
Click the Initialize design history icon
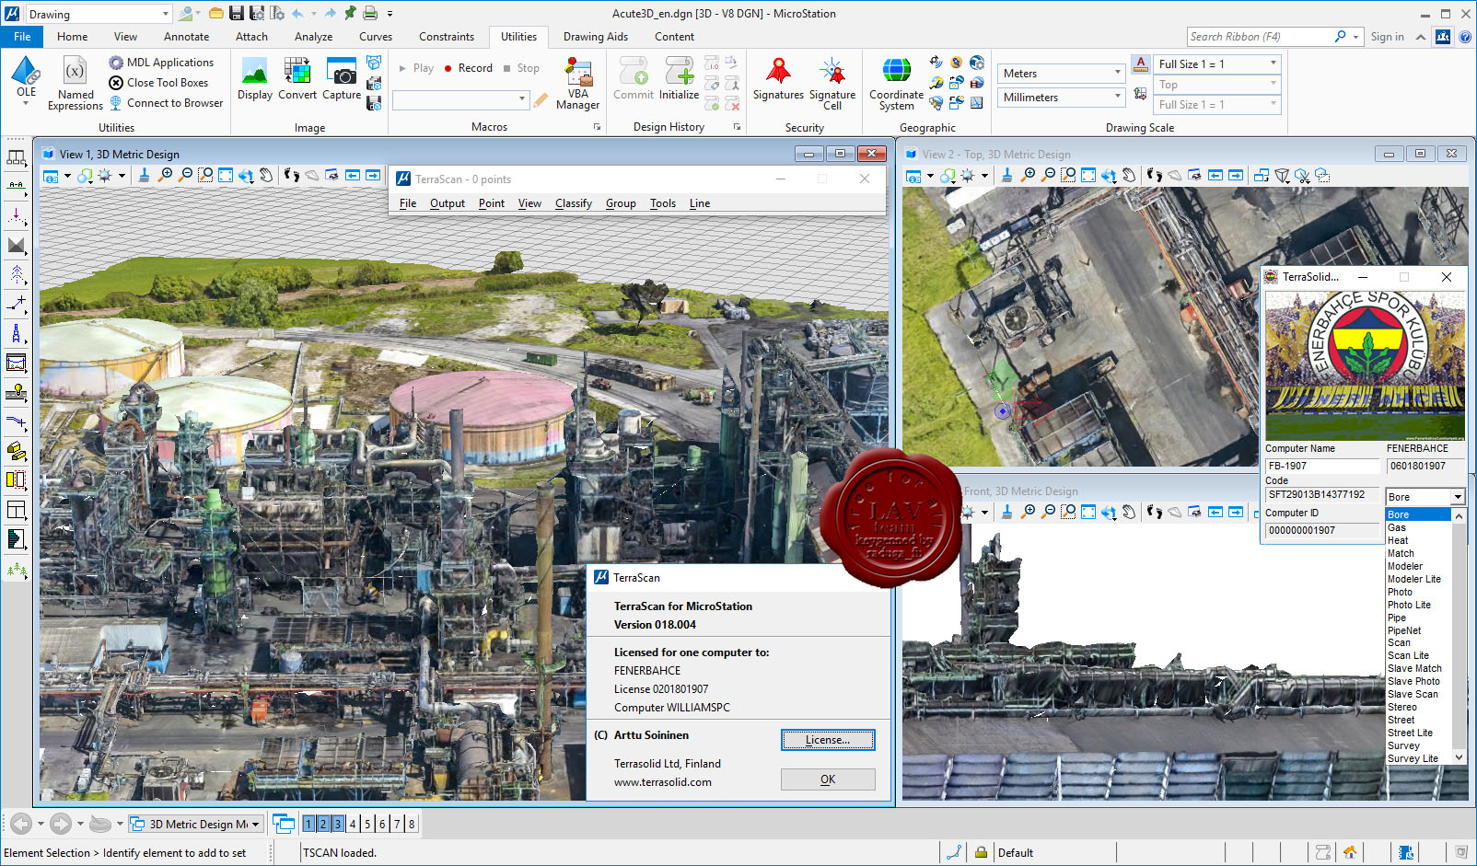[679, 79]
